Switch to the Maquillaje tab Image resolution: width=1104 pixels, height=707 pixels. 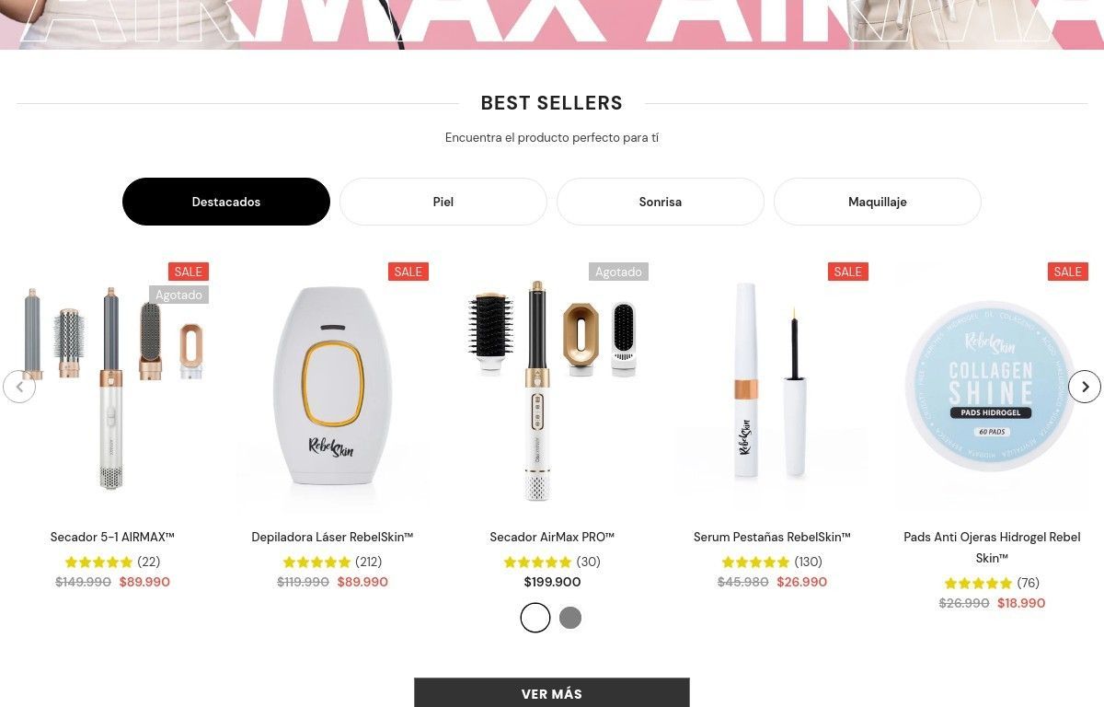(878, 202)
